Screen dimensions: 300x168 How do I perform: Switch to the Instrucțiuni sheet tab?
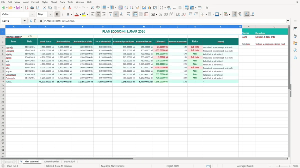pyautogui.click(x=69, y=162)
